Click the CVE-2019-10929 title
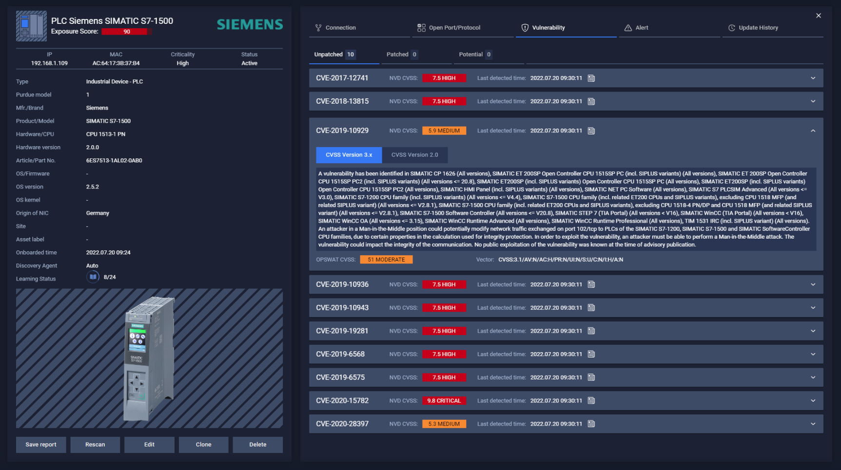Image resolution: width=841 pixels, height=470 pixels. [342, 131]
